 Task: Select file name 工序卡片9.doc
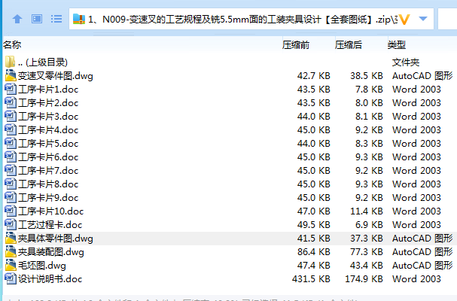[x=48, y=198]
